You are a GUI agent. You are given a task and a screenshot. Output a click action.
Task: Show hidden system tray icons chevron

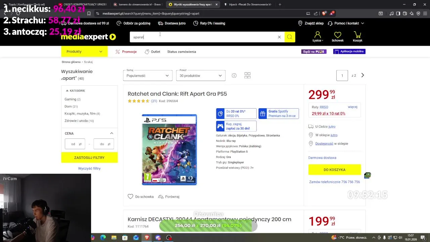coord(374,238)
